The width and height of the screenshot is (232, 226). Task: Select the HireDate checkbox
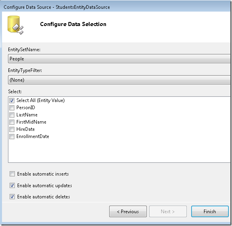coord(12,129)
